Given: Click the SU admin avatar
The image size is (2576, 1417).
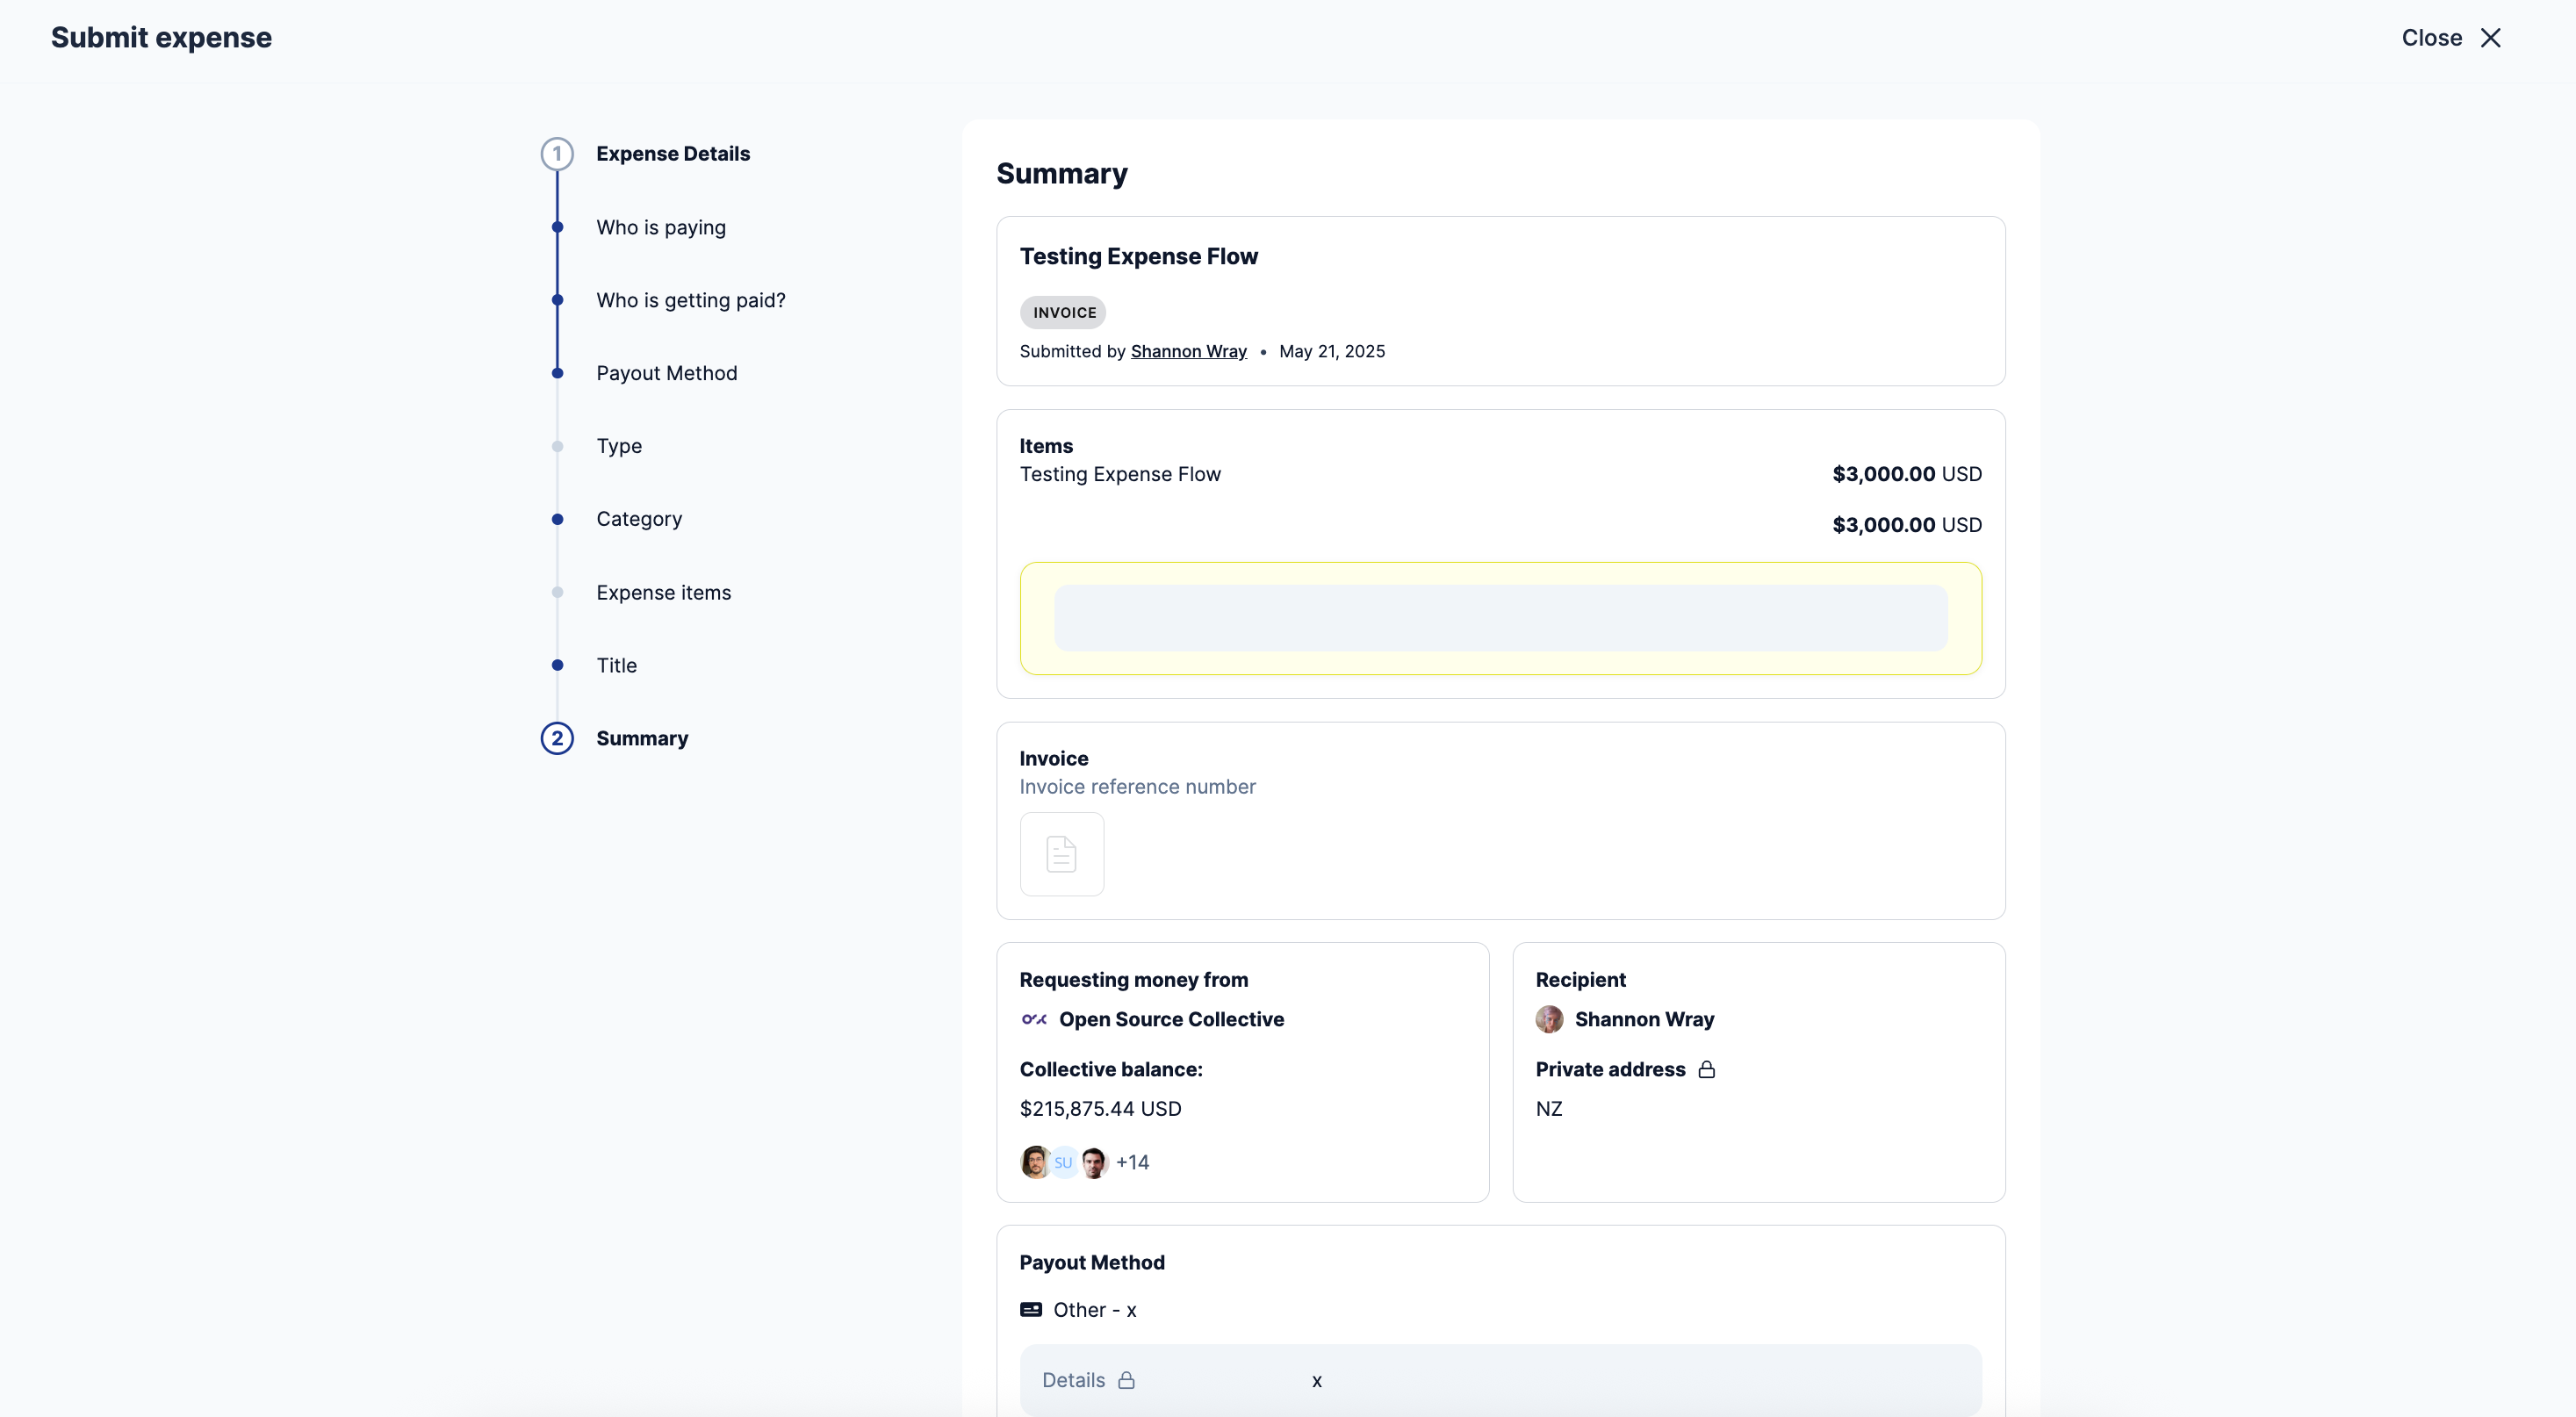Looking at the screenshot, I should (x=1063, y=1162).
